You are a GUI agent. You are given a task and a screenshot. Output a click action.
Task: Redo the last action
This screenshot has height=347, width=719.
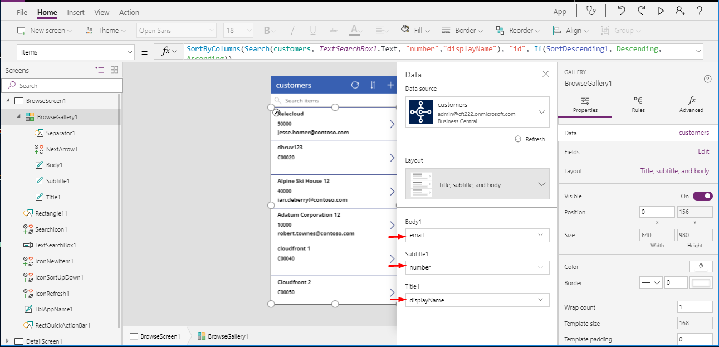point(641,11)
